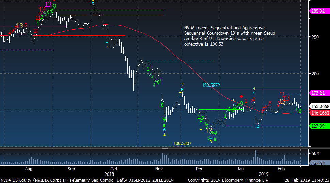
Task: Click the panel divider handle between price and volume
Action: 165,148
